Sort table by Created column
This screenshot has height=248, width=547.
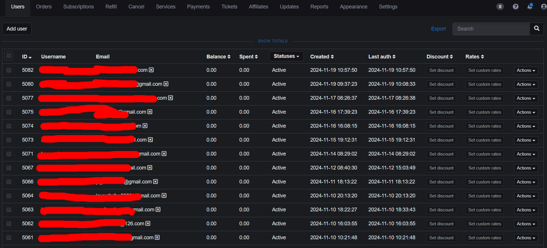click(x=322, y=57)
